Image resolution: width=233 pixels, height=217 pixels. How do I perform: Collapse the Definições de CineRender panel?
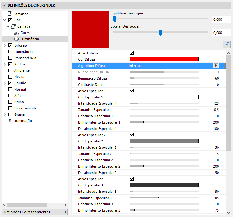(4, 5)
